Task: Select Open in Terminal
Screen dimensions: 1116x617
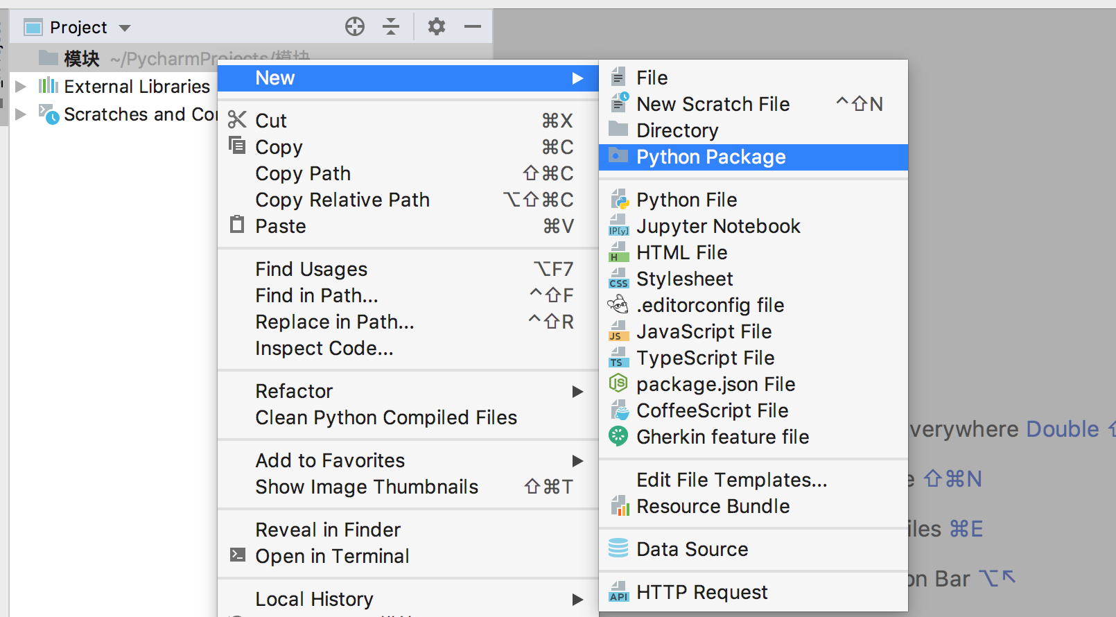Action: pyautogui.click(x=332, y=556)
